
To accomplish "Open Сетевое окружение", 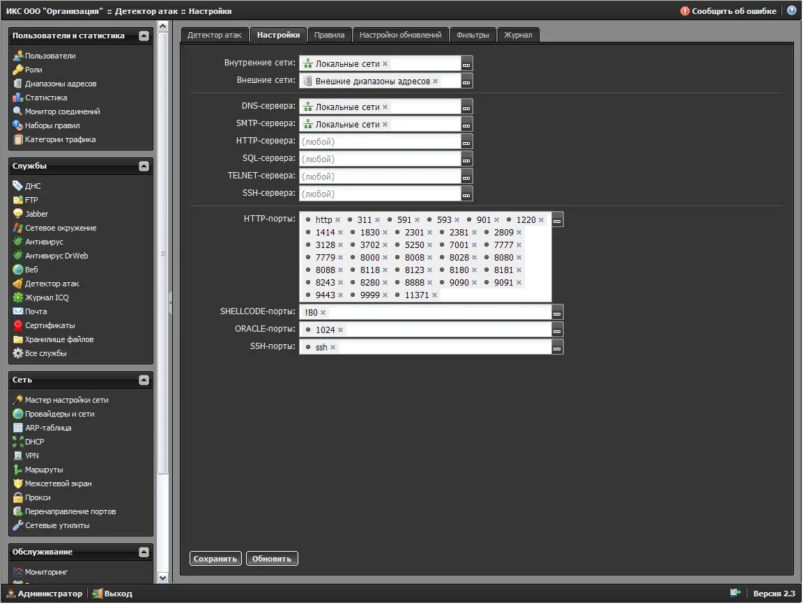I will coord(55,228).
